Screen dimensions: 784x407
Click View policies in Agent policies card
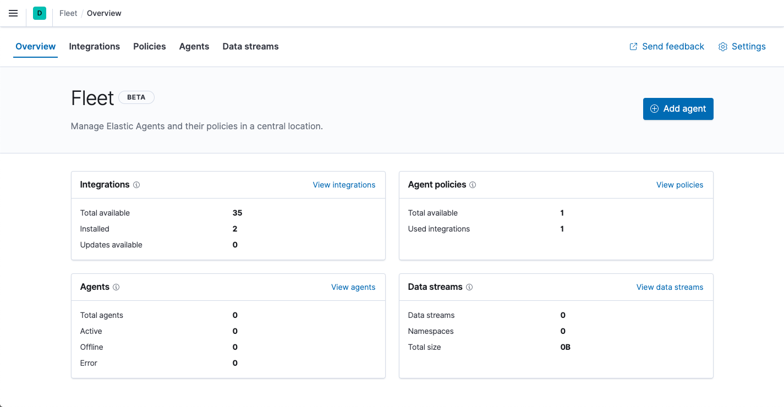point(679,184)
